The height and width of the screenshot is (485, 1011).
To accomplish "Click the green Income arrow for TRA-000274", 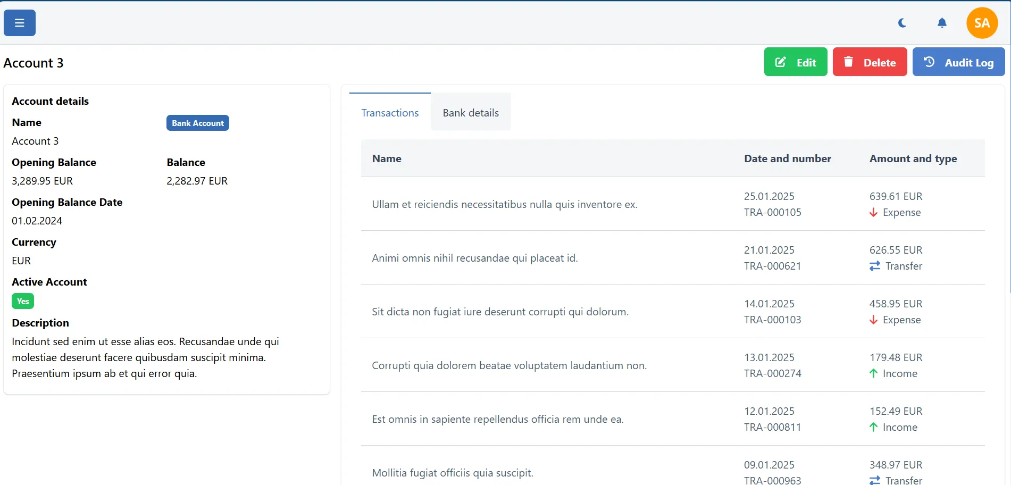I will click(x=873, y=373).
